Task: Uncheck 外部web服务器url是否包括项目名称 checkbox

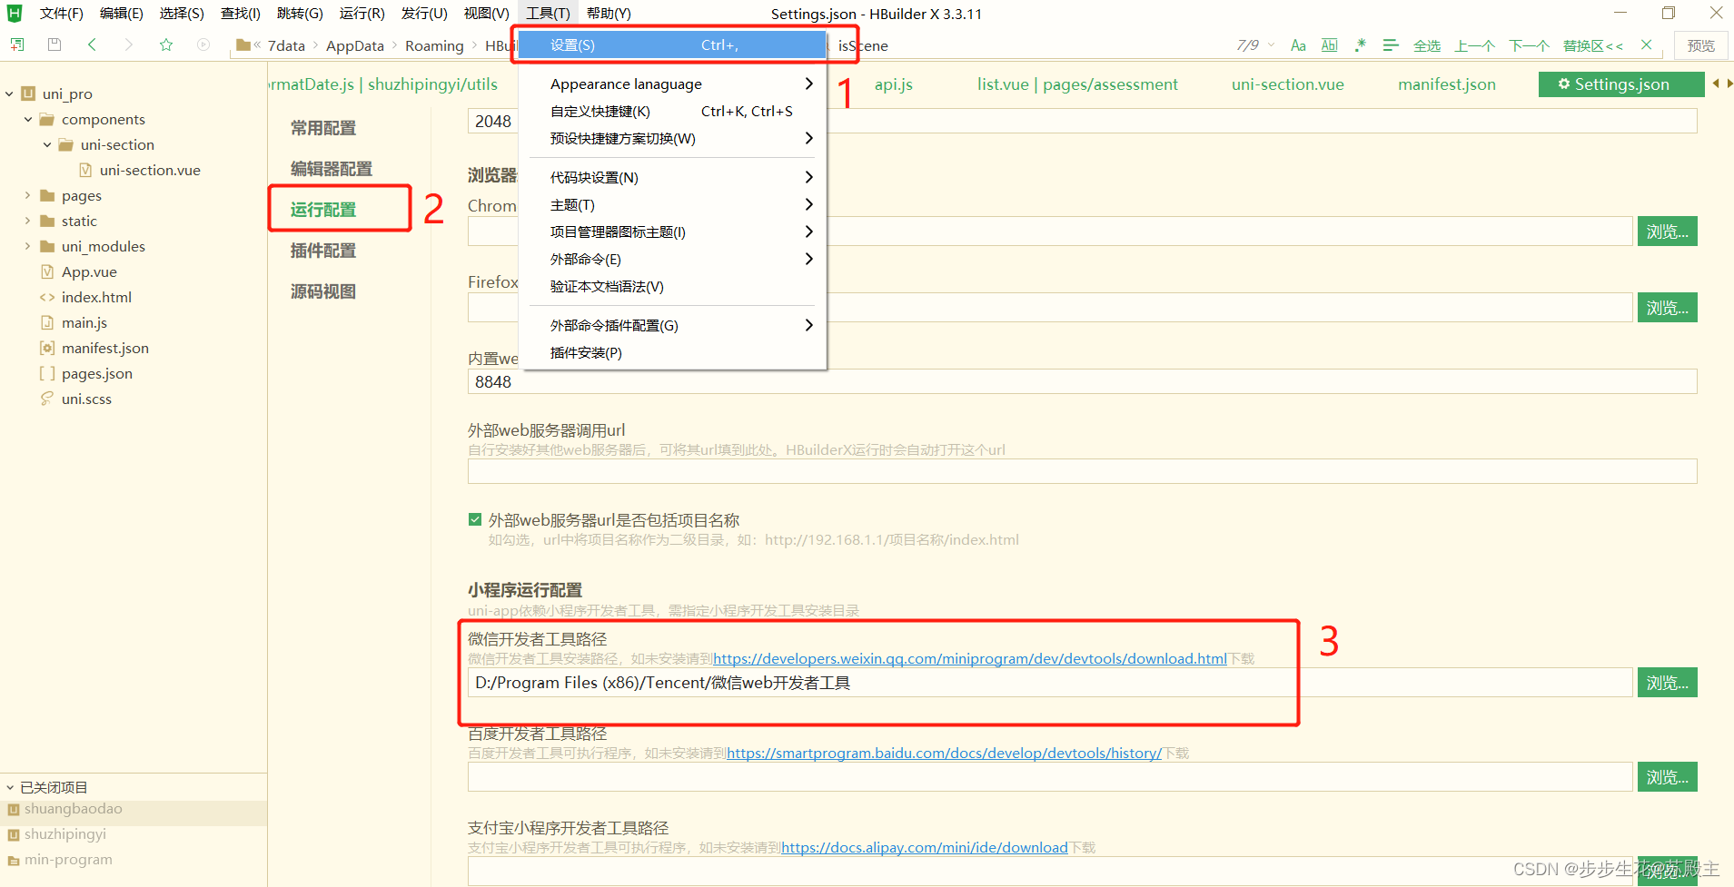Action: 475,519
